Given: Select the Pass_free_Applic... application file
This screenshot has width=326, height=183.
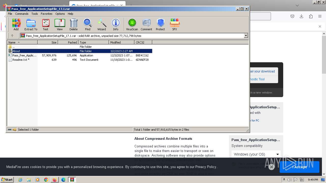Looking at the screenshot, I should pos(80,55).
